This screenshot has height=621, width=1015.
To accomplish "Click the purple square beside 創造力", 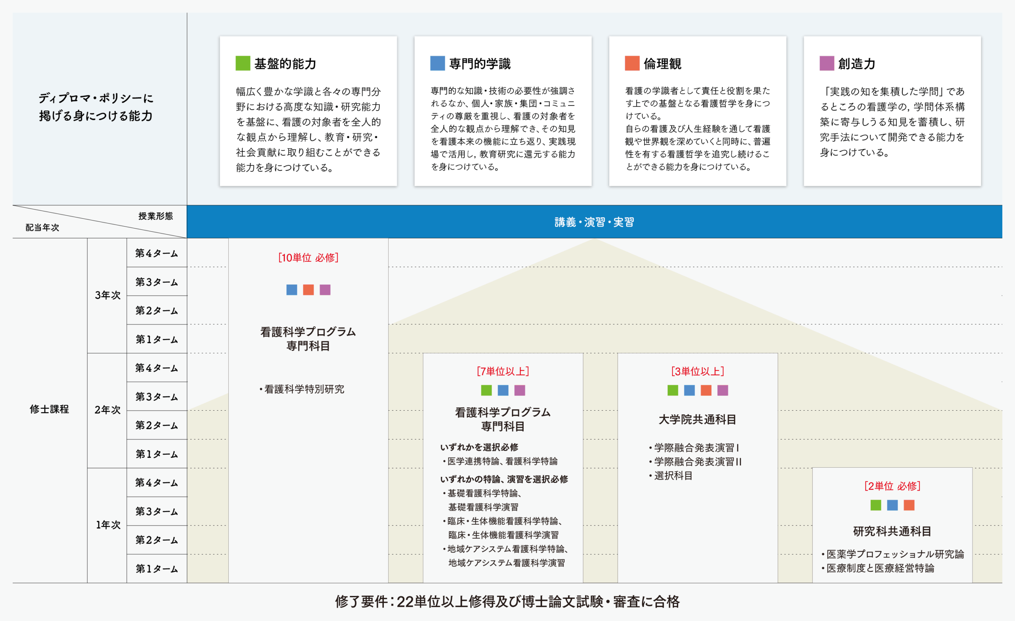I will point(827,63).
